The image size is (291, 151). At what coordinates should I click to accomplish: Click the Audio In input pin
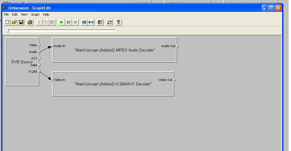coord(52,46)
